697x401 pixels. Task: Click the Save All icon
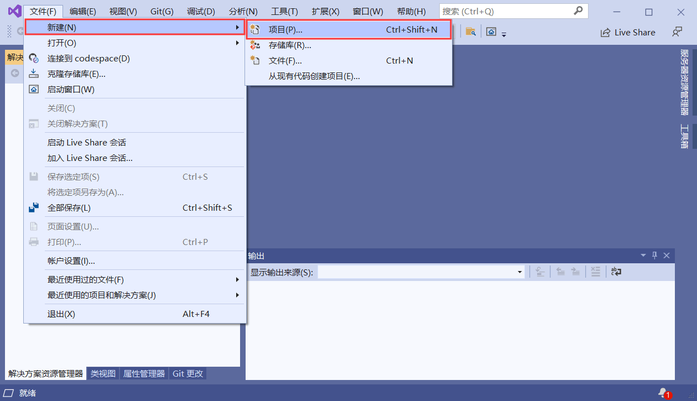coord(33,207)
